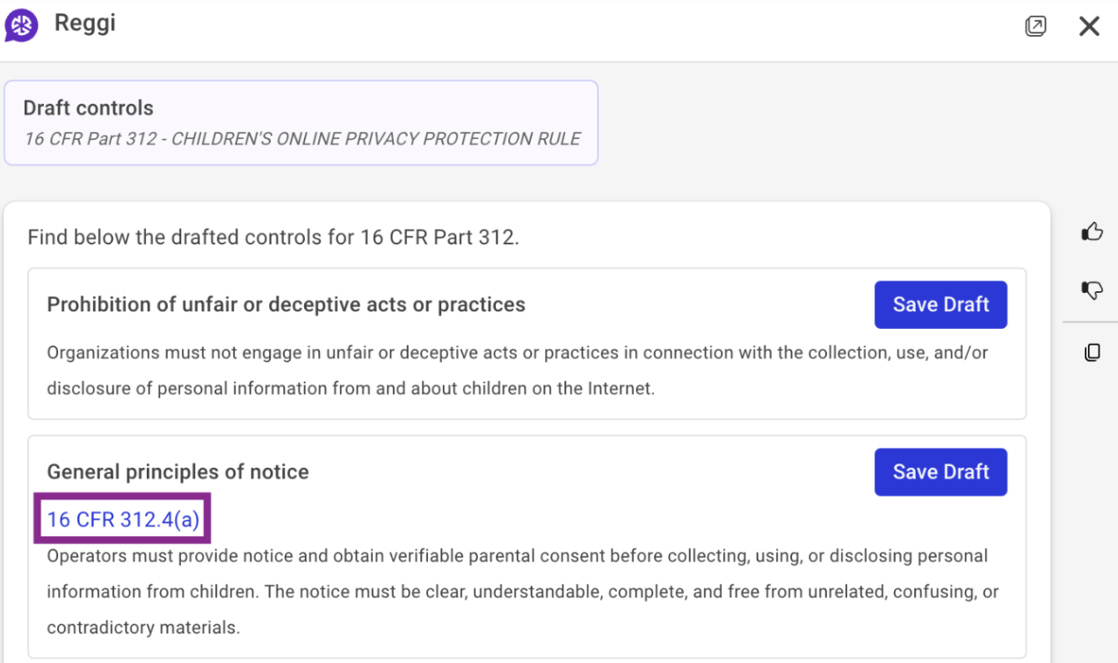Open the 16 CFR 312.4(a) citation link

coord(123,520)
